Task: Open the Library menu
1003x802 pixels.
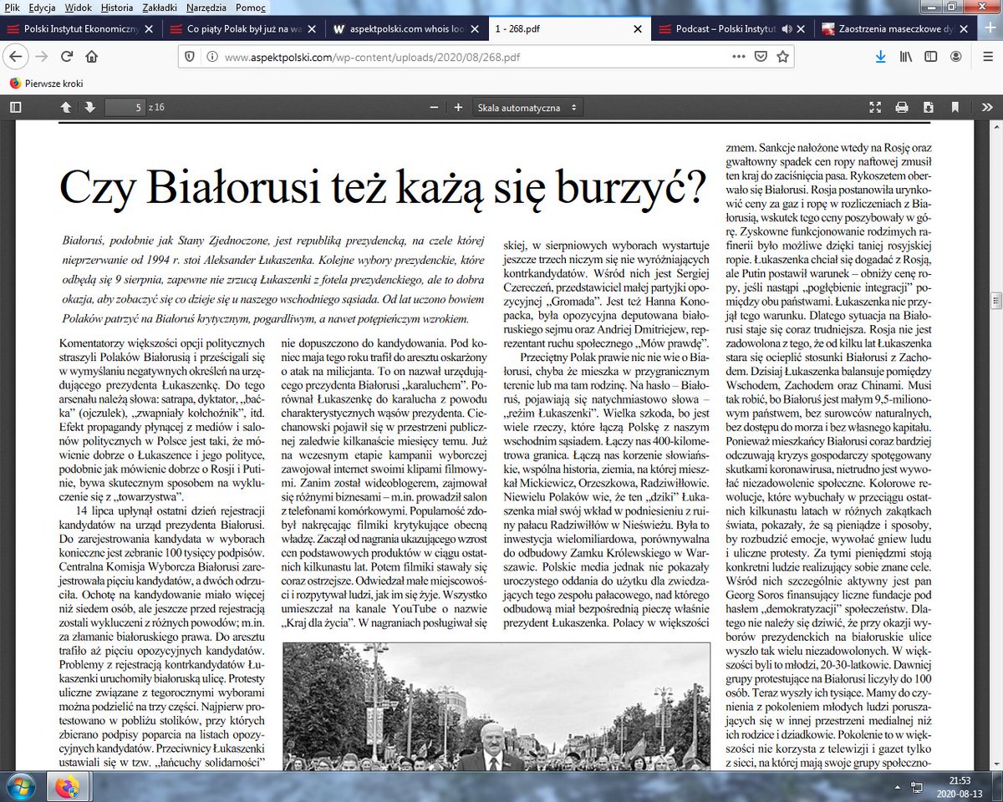Action: (907, 57)
